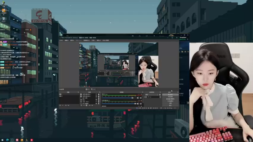The height and width of the screenshot is (142, 253).
Task: Open the scene transition type dropdown
Action: [152, 95]
